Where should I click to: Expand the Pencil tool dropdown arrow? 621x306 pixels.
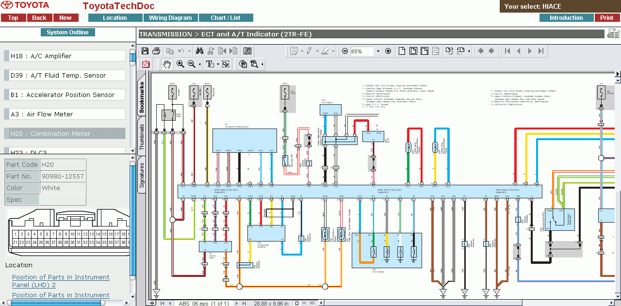click(317, 51)
